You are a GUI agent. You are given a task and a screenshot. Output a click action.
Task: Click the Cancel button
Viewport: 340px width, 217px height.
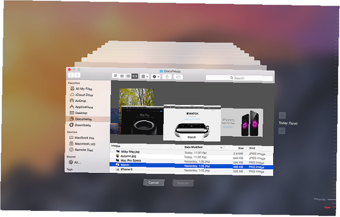[154, 183]
